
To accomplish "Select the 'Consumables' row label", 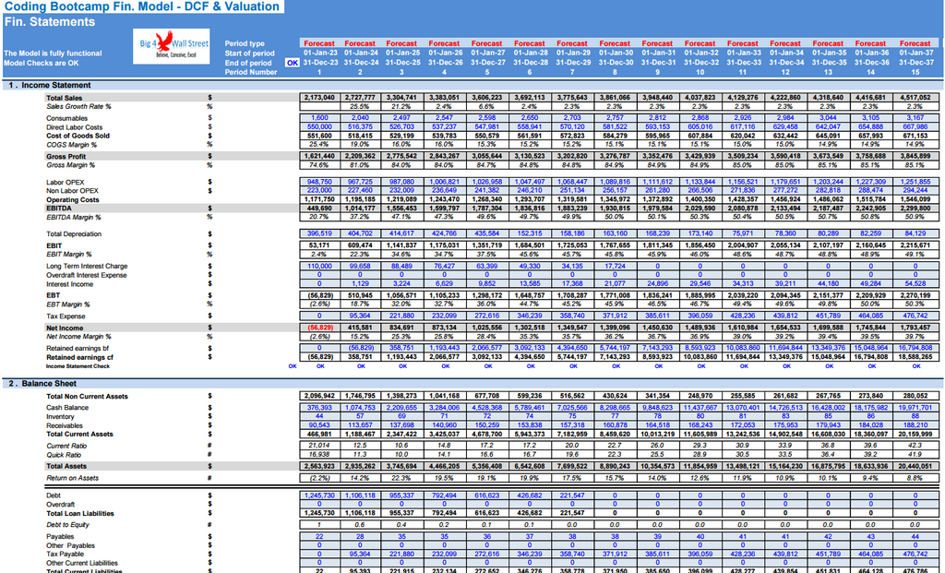I will [66, 118].
